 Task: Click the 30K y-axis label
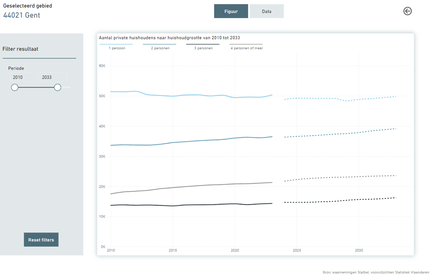pyautogui.click(x=102, y=157)
